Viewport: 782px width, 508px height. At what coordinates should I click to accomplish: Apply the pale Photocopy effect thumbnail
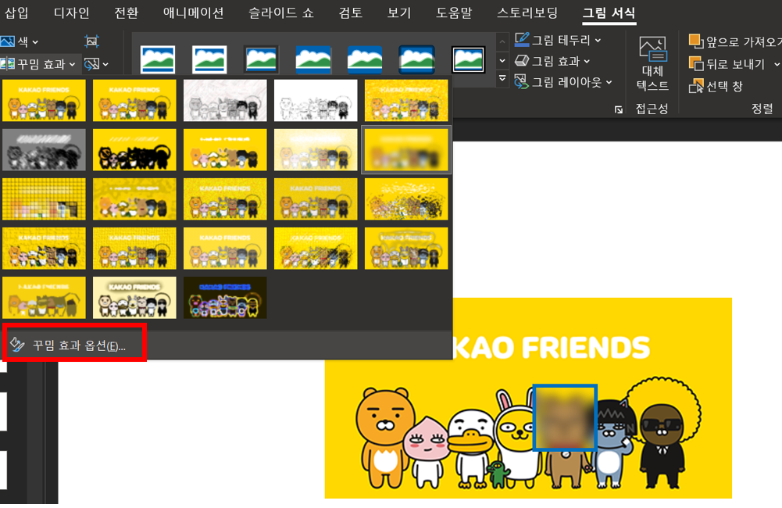click(x=134, y=298)
